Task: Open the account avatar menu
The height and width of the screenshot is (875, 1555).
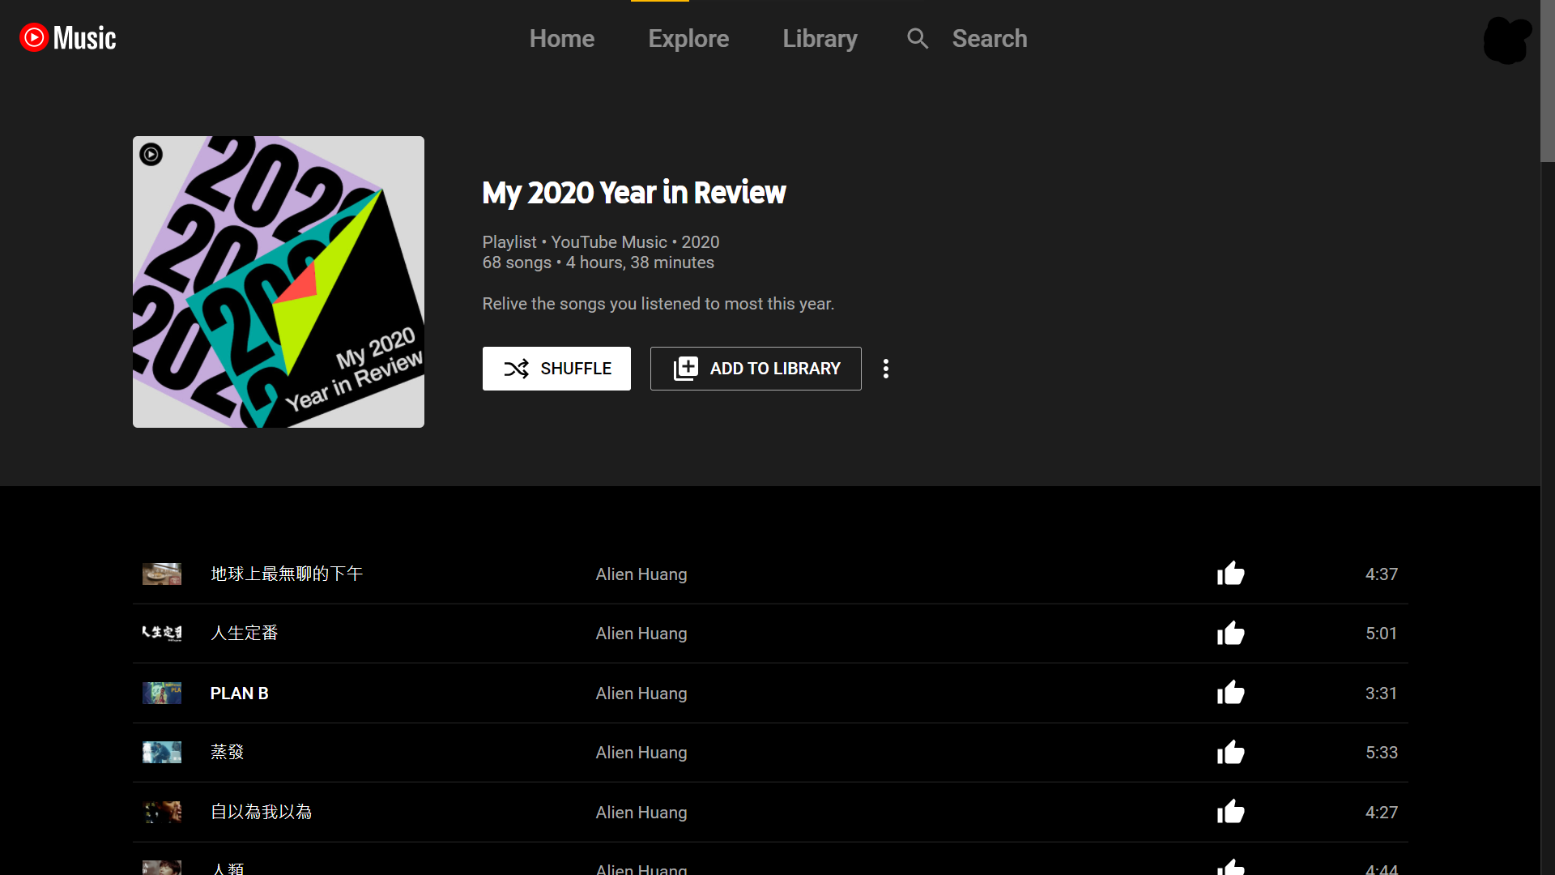Action: 1507,39
